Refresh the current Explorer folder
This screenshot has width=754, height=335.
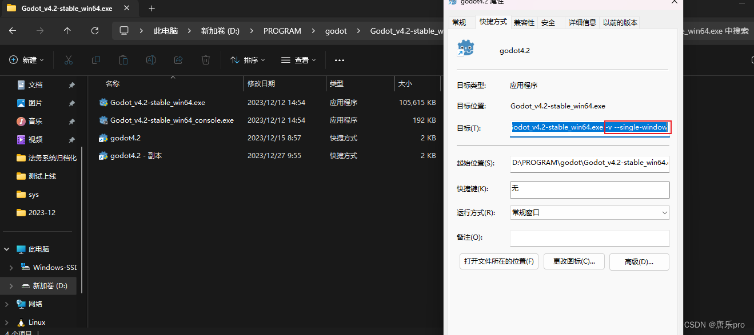tap(95, 31)
